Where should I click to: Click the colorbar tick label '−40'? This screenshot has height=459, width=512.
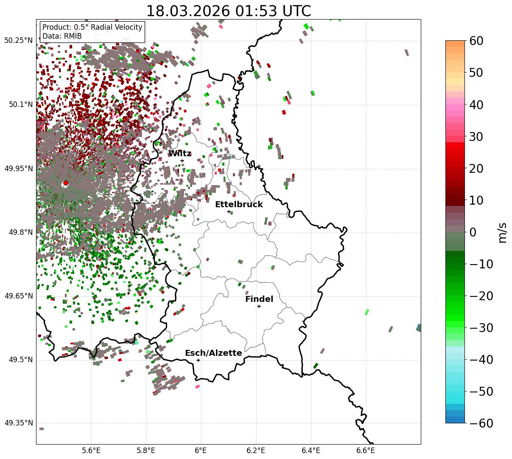click(x=481, y=359)
